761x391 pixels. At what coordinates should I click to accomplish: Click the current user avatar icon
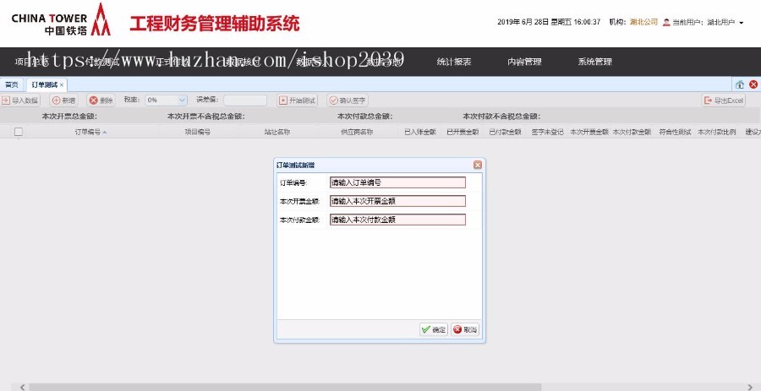pyautogui.click(x=666, y=22)
